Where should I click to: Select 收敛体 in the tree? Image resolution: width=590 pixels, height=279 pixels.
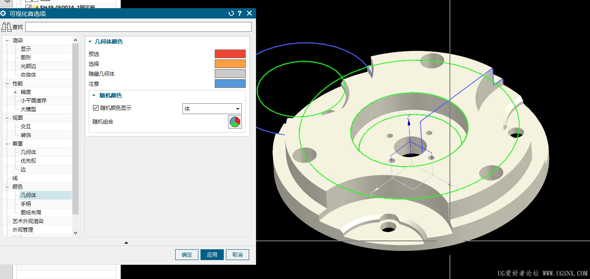[28, 75]
